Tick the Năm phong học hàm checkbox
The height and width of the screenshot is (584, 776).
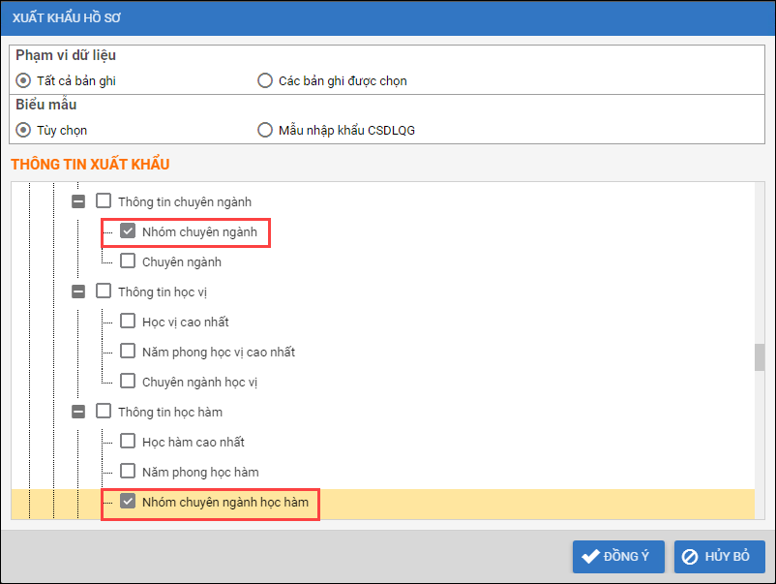coord(128,472)
